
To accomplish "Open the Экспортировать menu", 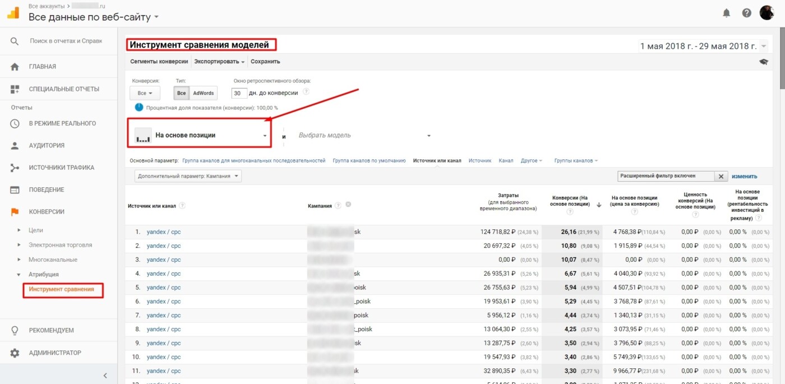I will (x=219, y=62).
